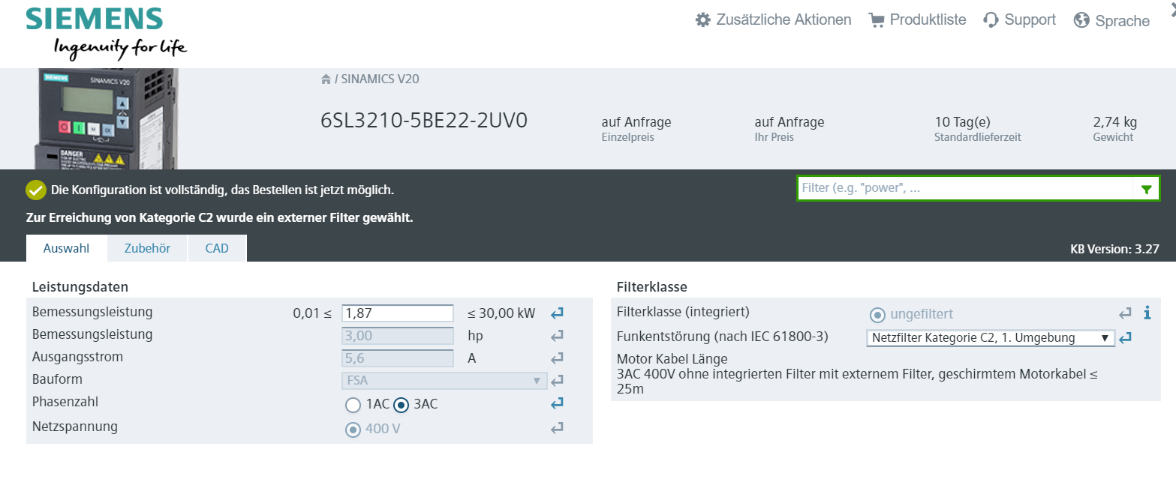
Task: Click the KB Version: 3.27 text
Action: pos(1114,250)
